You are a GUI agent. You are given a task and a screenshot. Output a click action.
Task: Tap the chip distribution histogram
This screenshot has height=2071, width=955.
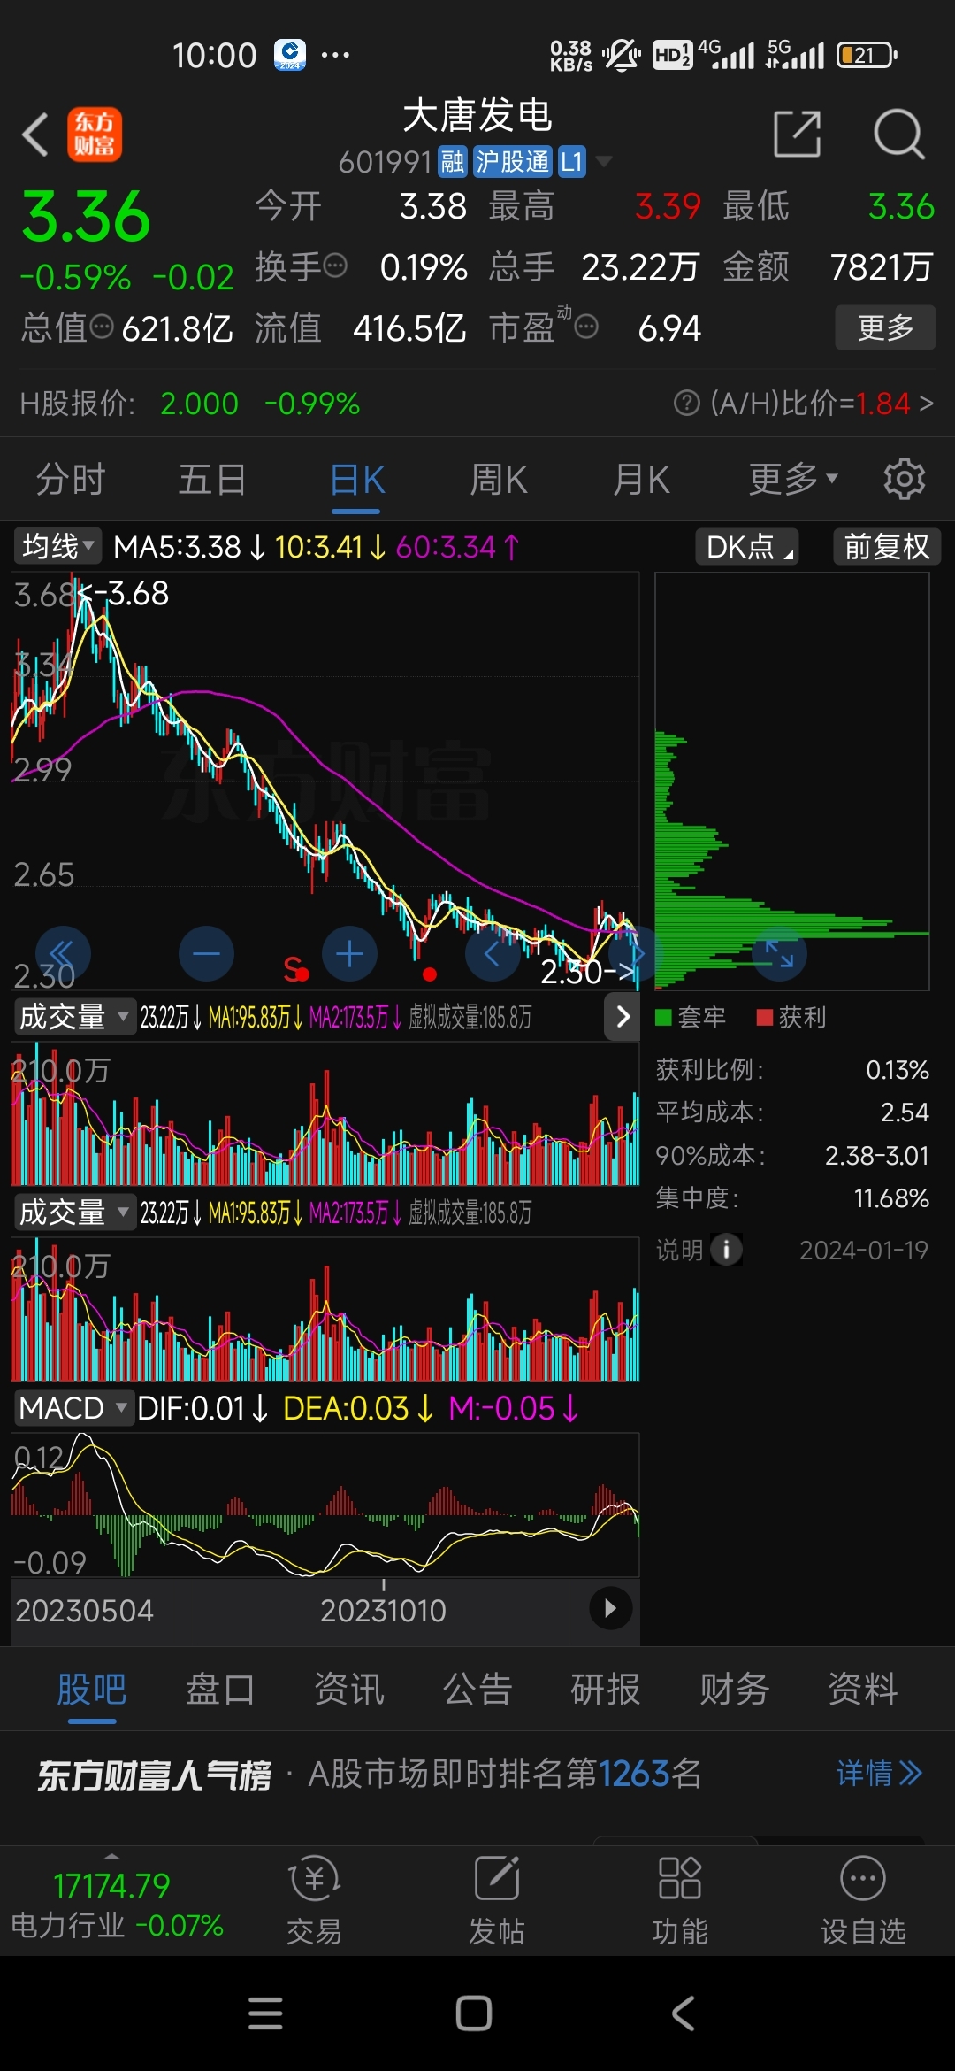[x=791, y=781]
